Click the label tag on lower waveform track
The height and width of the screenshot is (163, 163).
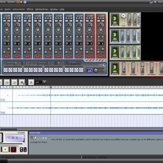coord(2,113)
